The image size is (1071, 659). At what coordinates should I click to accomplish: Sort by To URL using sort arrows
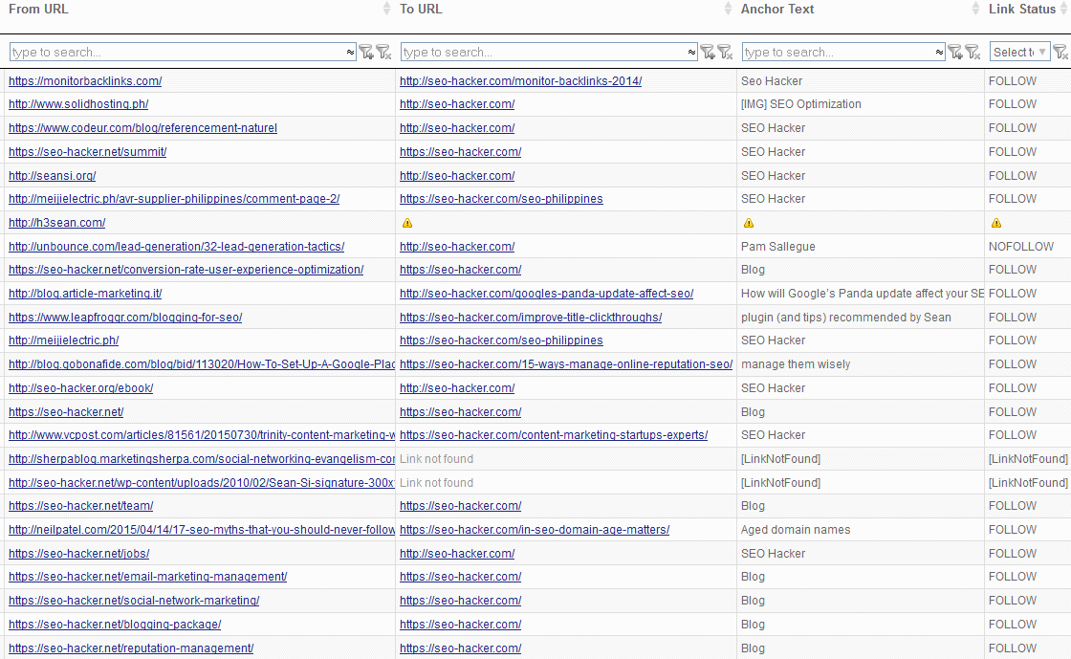click(731, 10)
